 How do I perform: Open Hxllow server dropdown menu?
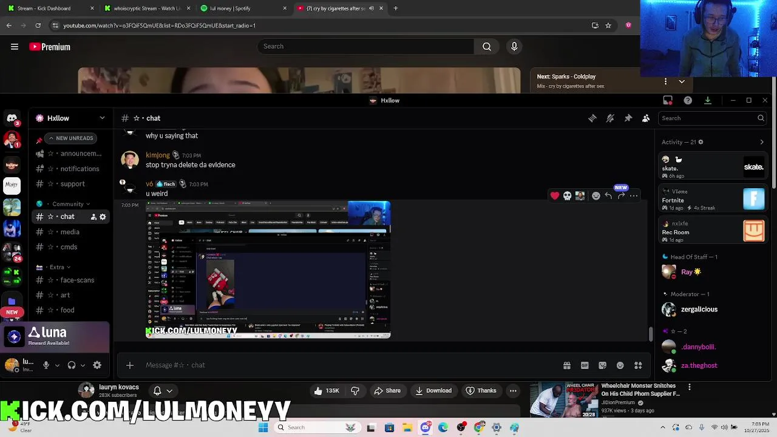(70, 118)
